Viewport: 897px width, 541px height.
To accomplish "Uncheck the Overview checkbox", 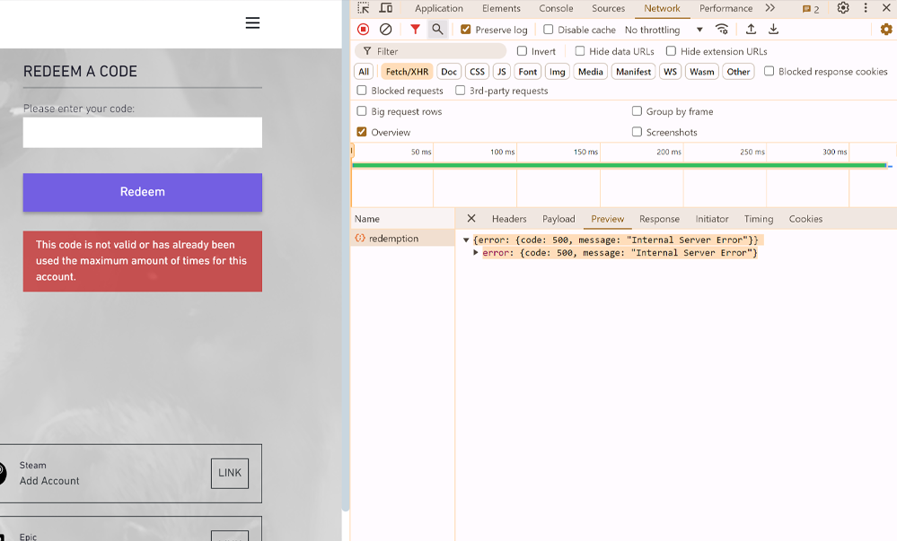I will coord(362,132).
